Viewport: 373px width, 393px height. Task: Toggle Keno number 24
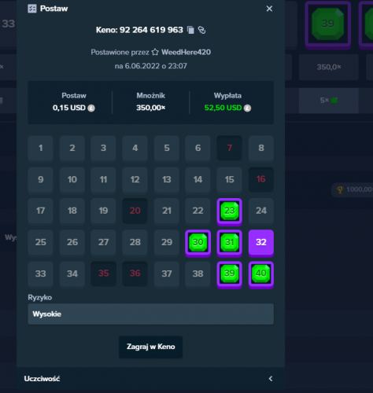(261, 211)
